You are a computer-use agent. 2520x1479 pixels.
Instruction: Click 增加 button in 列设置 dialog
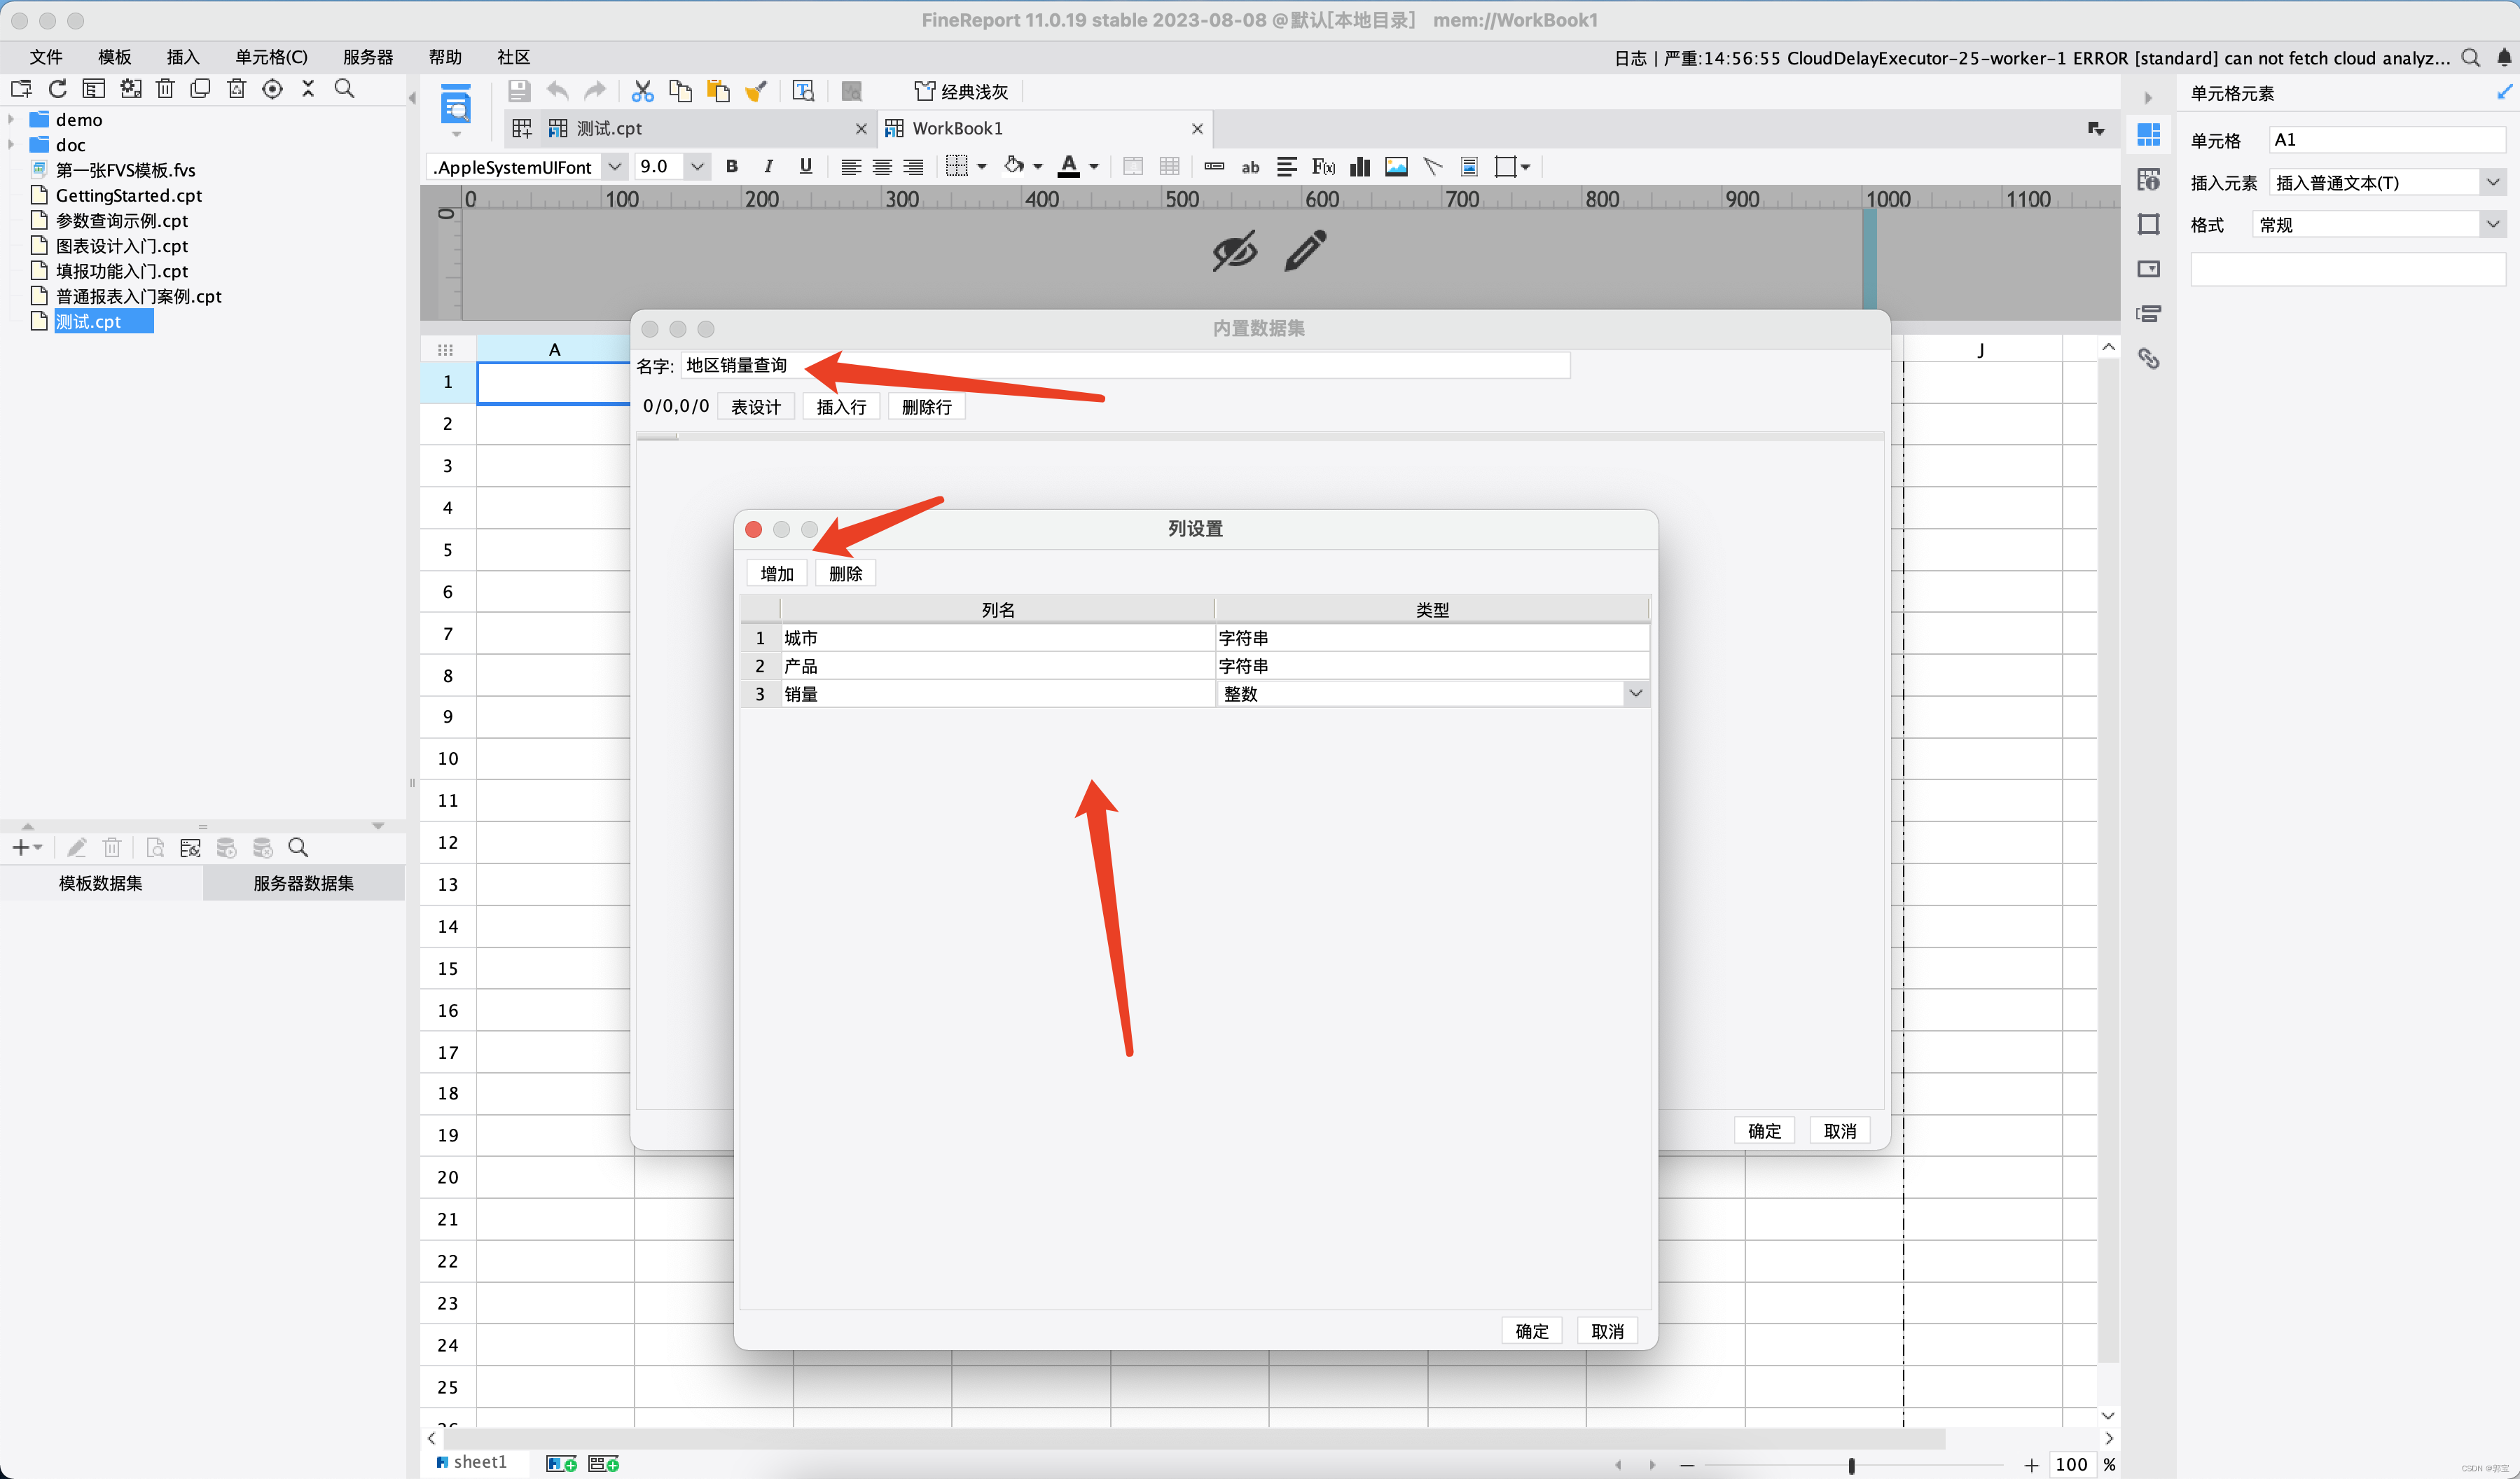click(x=776, y=573)
